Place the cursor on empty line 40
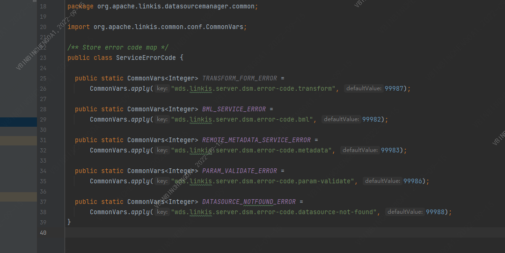 pyautogui.click(x=285, y=232)
